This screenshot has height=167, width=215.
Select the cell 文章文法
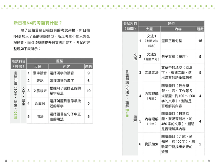point(151,72)
